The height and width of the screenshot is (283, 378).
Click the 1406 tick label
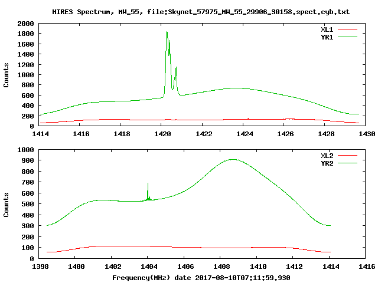click(185, 266)
